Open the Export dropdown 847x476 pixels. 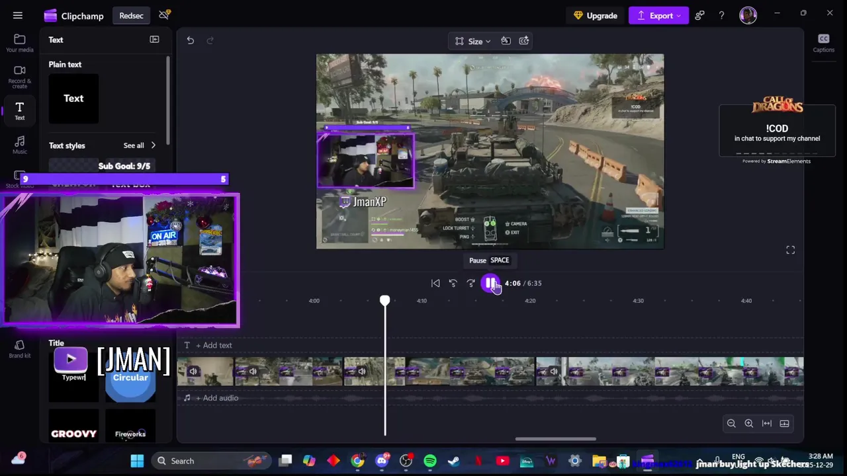point(658,15)
